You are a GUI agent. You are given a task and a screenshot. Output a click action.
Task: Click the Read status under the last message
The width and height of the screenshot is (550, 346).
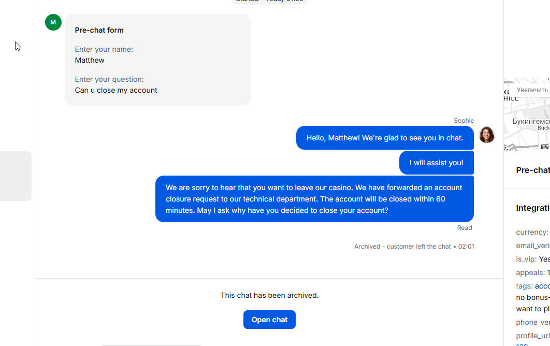464,228
